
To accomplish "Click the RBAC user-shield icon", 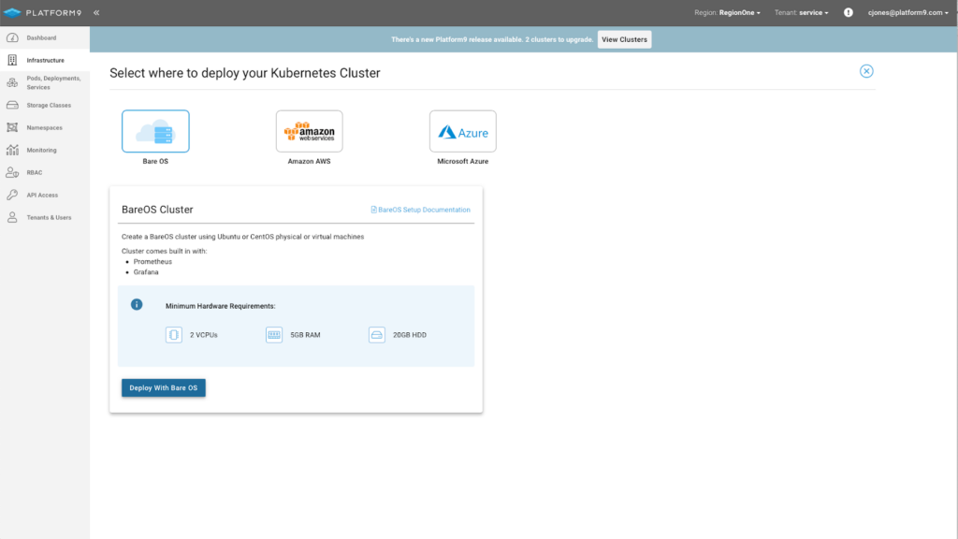I will click(x=12, y=172).
